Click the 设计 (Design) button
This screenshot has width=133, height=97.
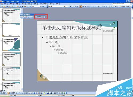(x=116, y=6)
